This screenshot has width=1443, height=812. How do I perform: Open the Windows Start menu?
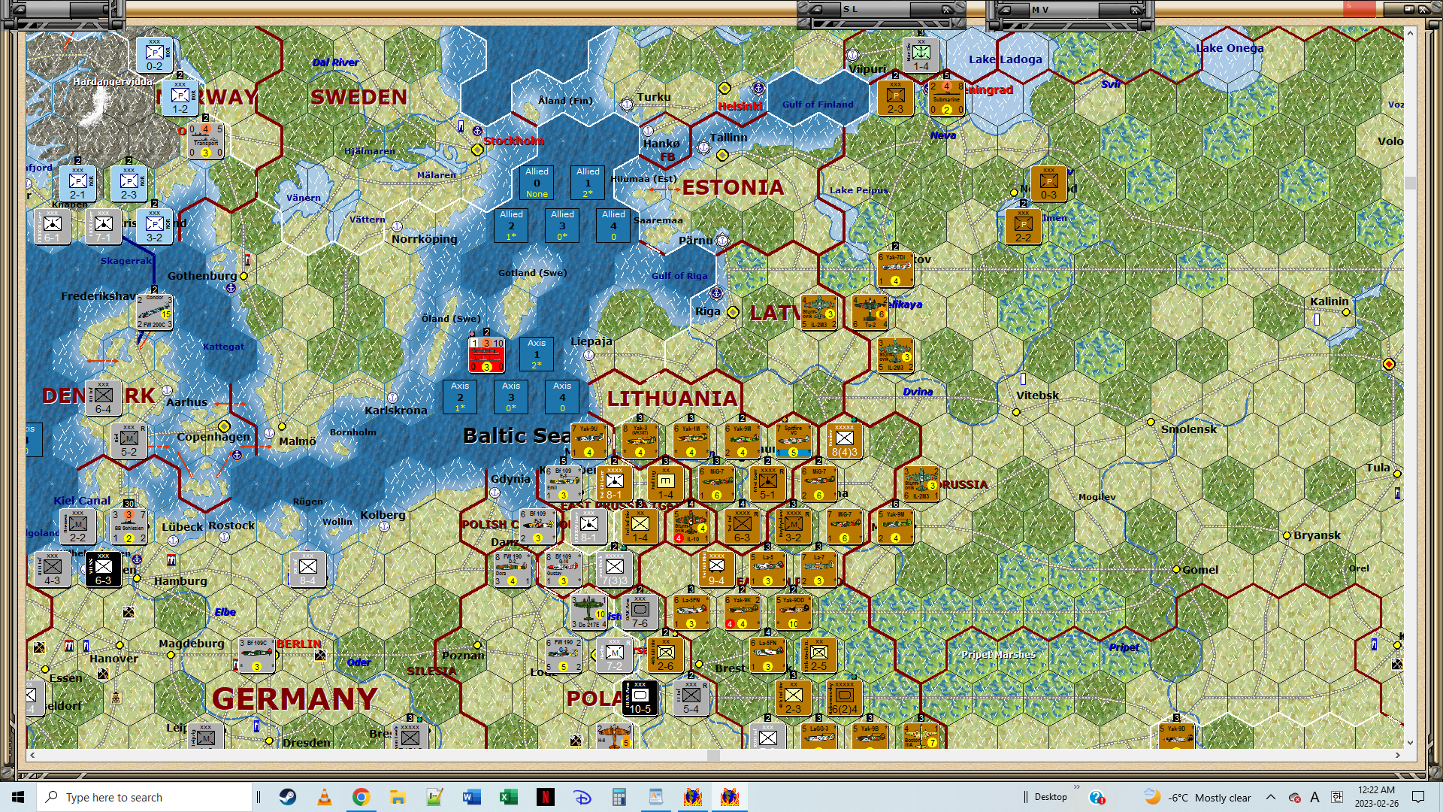(18, 797)
